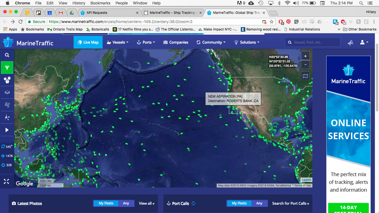
Task: Open the Companies menu item
Action: pyautogui.click(x=176, y=42)
